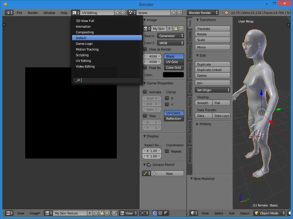
Task: Enable the Tiles checkbox
Action: (x=145, y=116)
